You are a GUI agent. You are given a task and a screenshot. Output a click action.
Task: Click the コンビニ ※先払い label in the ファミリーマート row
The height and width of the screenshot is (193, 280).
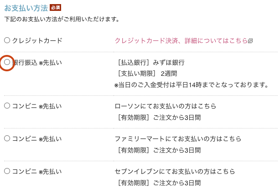[37, 139]
